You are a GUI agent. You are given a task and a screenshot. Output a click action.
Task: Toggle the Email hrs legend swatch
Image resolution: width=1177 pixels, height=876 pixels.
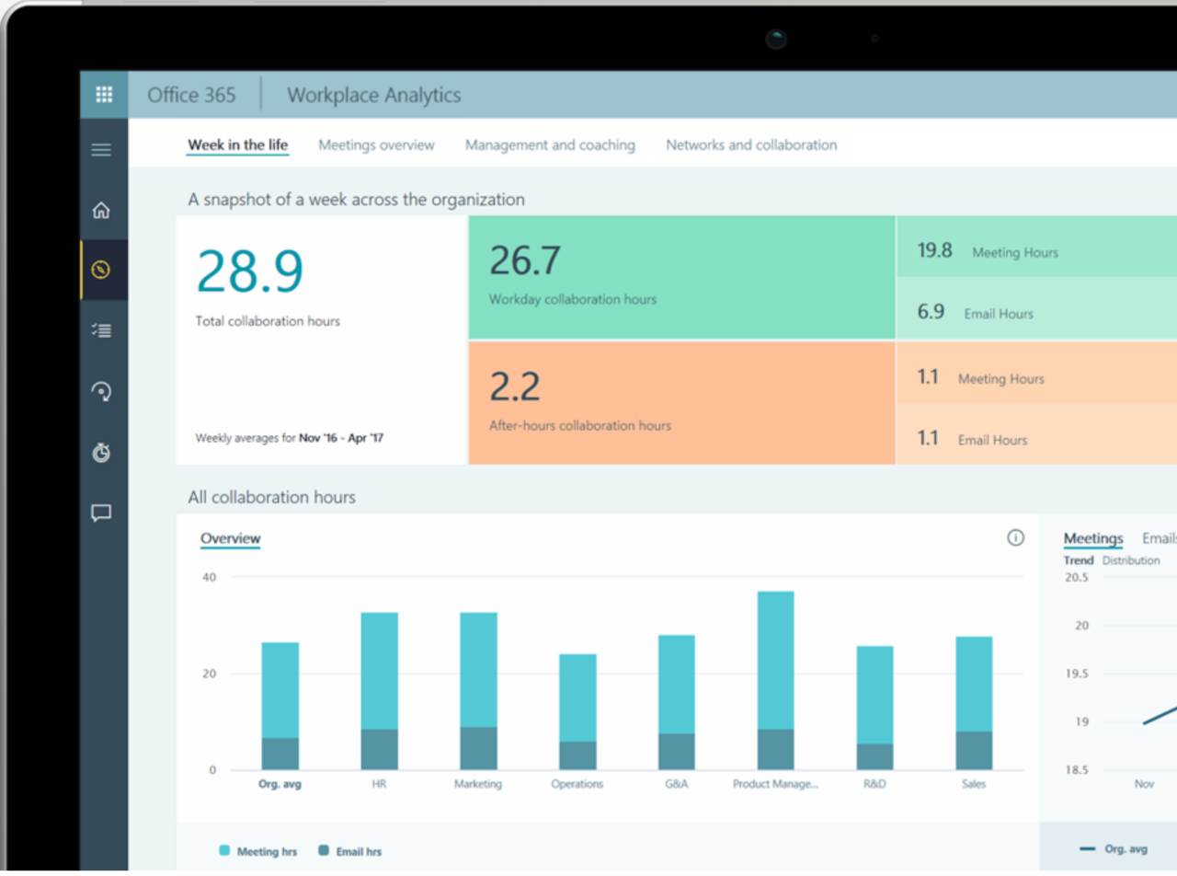325,851
